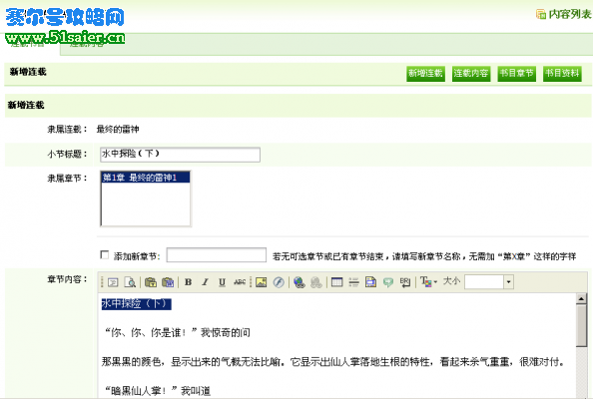Image resolution: width=593 pixels, height=399 pixels.
Task: Click the strikethrough ABC icon
Action: (x=240, y=282)
